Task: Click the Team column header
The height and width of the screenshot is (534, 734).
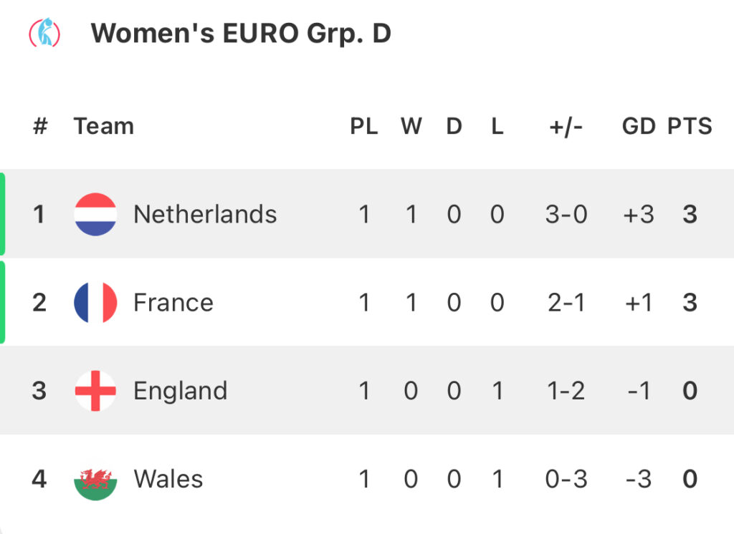Action: pos(104,126)
